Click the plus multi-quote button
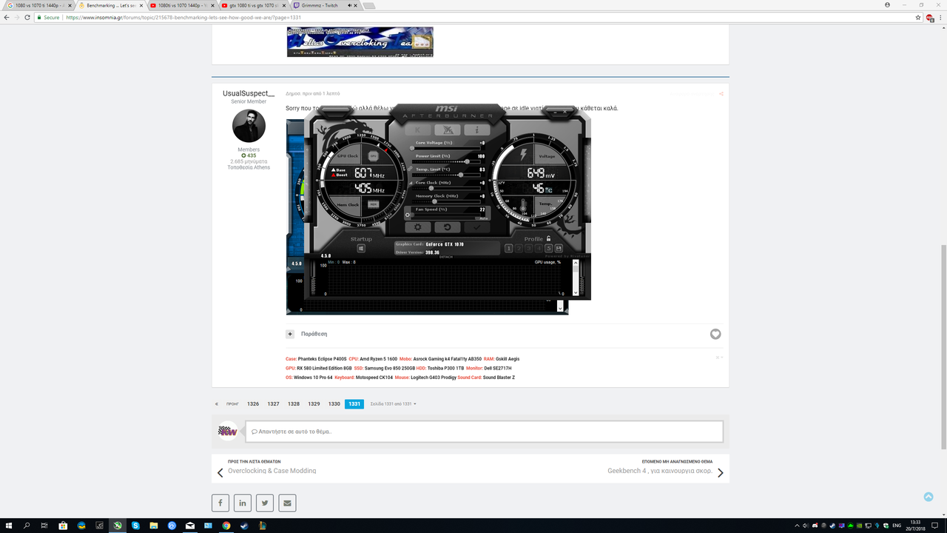The width and height of the screenshot is (947, 533). coord(290,334)
